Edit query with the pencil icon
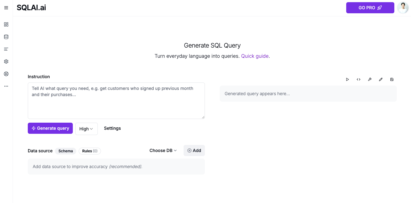This screenshot has width=411, height=203. [381, 79]
